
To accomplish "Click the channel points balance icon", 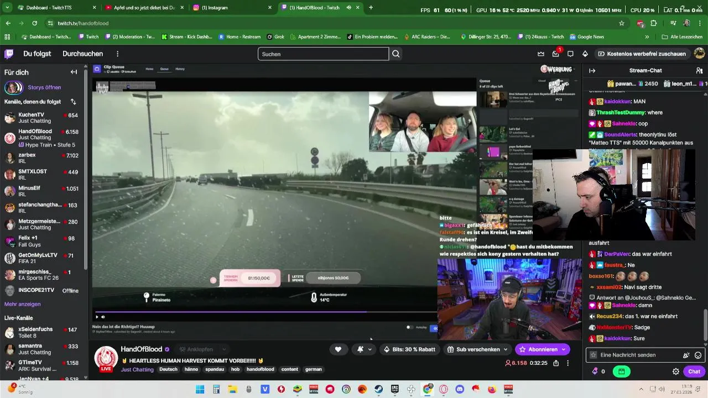I will coord(595,371).
